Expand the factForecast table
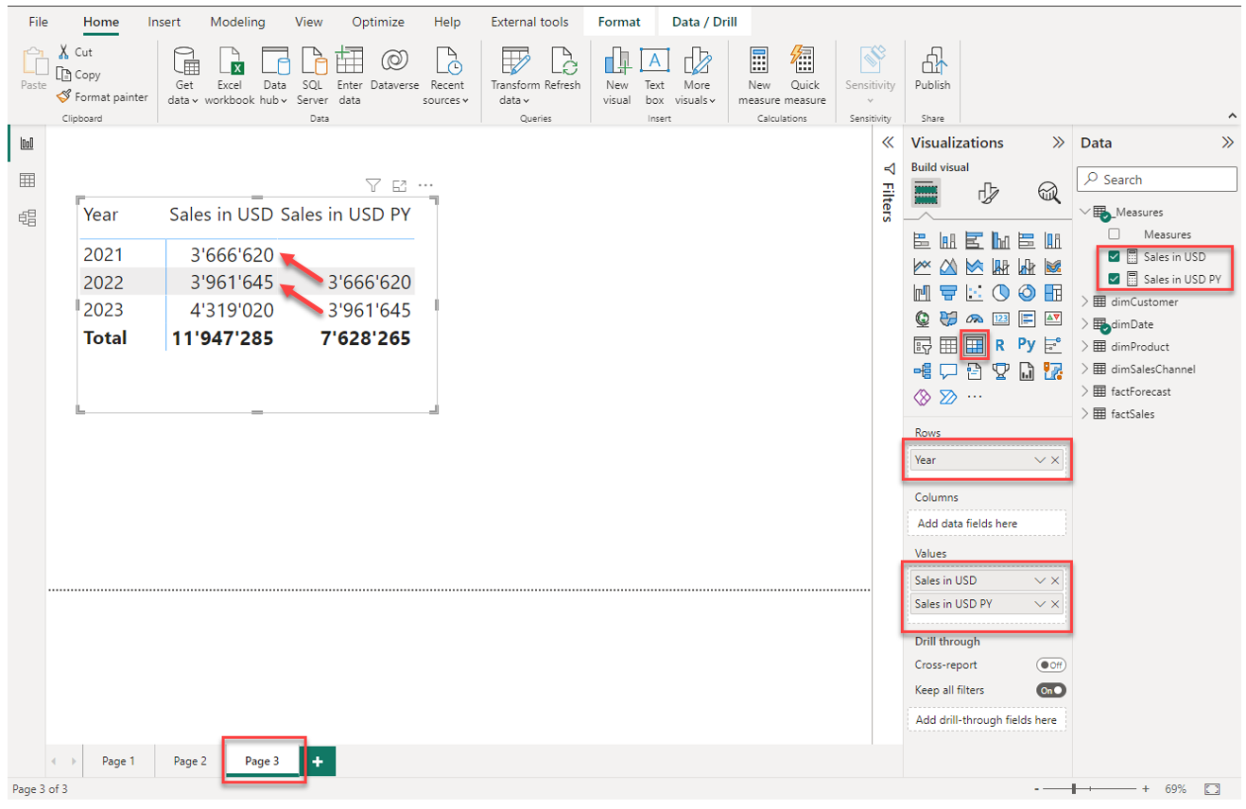The height and width of the screenshot is (809, 1246). click(1085, 391)
